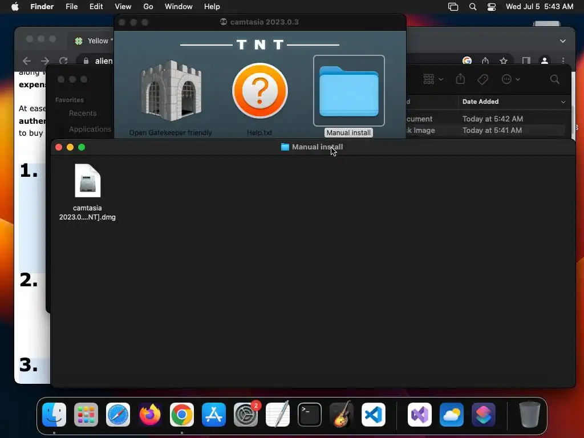Open the Weather app from the Dock
Image resolution: width=584 pixels, height=438 pixels.
pyautogui.click(x=452, y=415)
